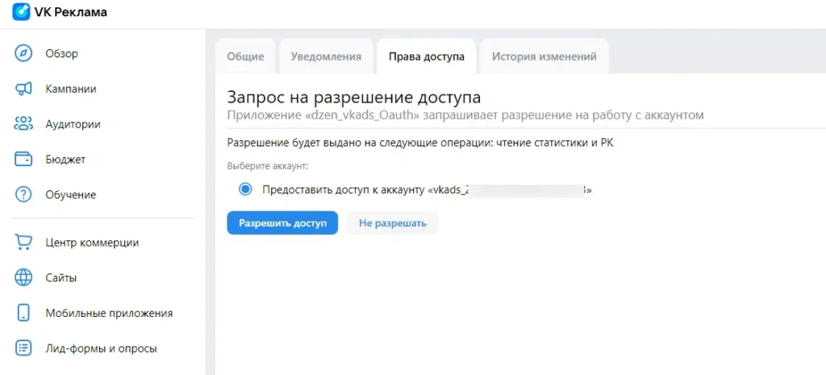Click the Лид-формы и опросы list icon
Screen dimensions: 826x375
23,348
